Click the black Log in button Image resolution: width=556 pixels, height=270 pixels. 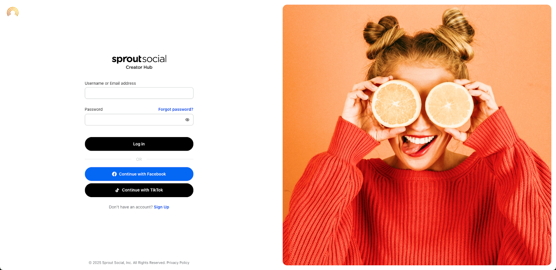point(139,144)
